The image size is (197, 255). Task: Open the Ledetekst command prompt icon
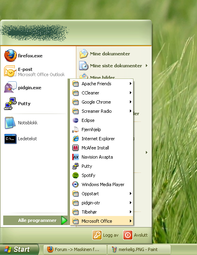10,139
